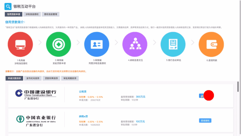This screenshot has width=241, height=136.
Task: Switch to the 涉税信息授权 tab
Action: click(x=32, y=14)
